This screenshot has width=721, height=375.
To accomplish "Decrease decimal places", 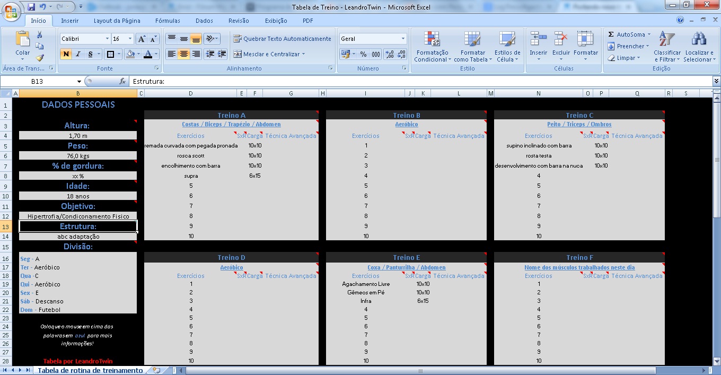I will (401, 54).
